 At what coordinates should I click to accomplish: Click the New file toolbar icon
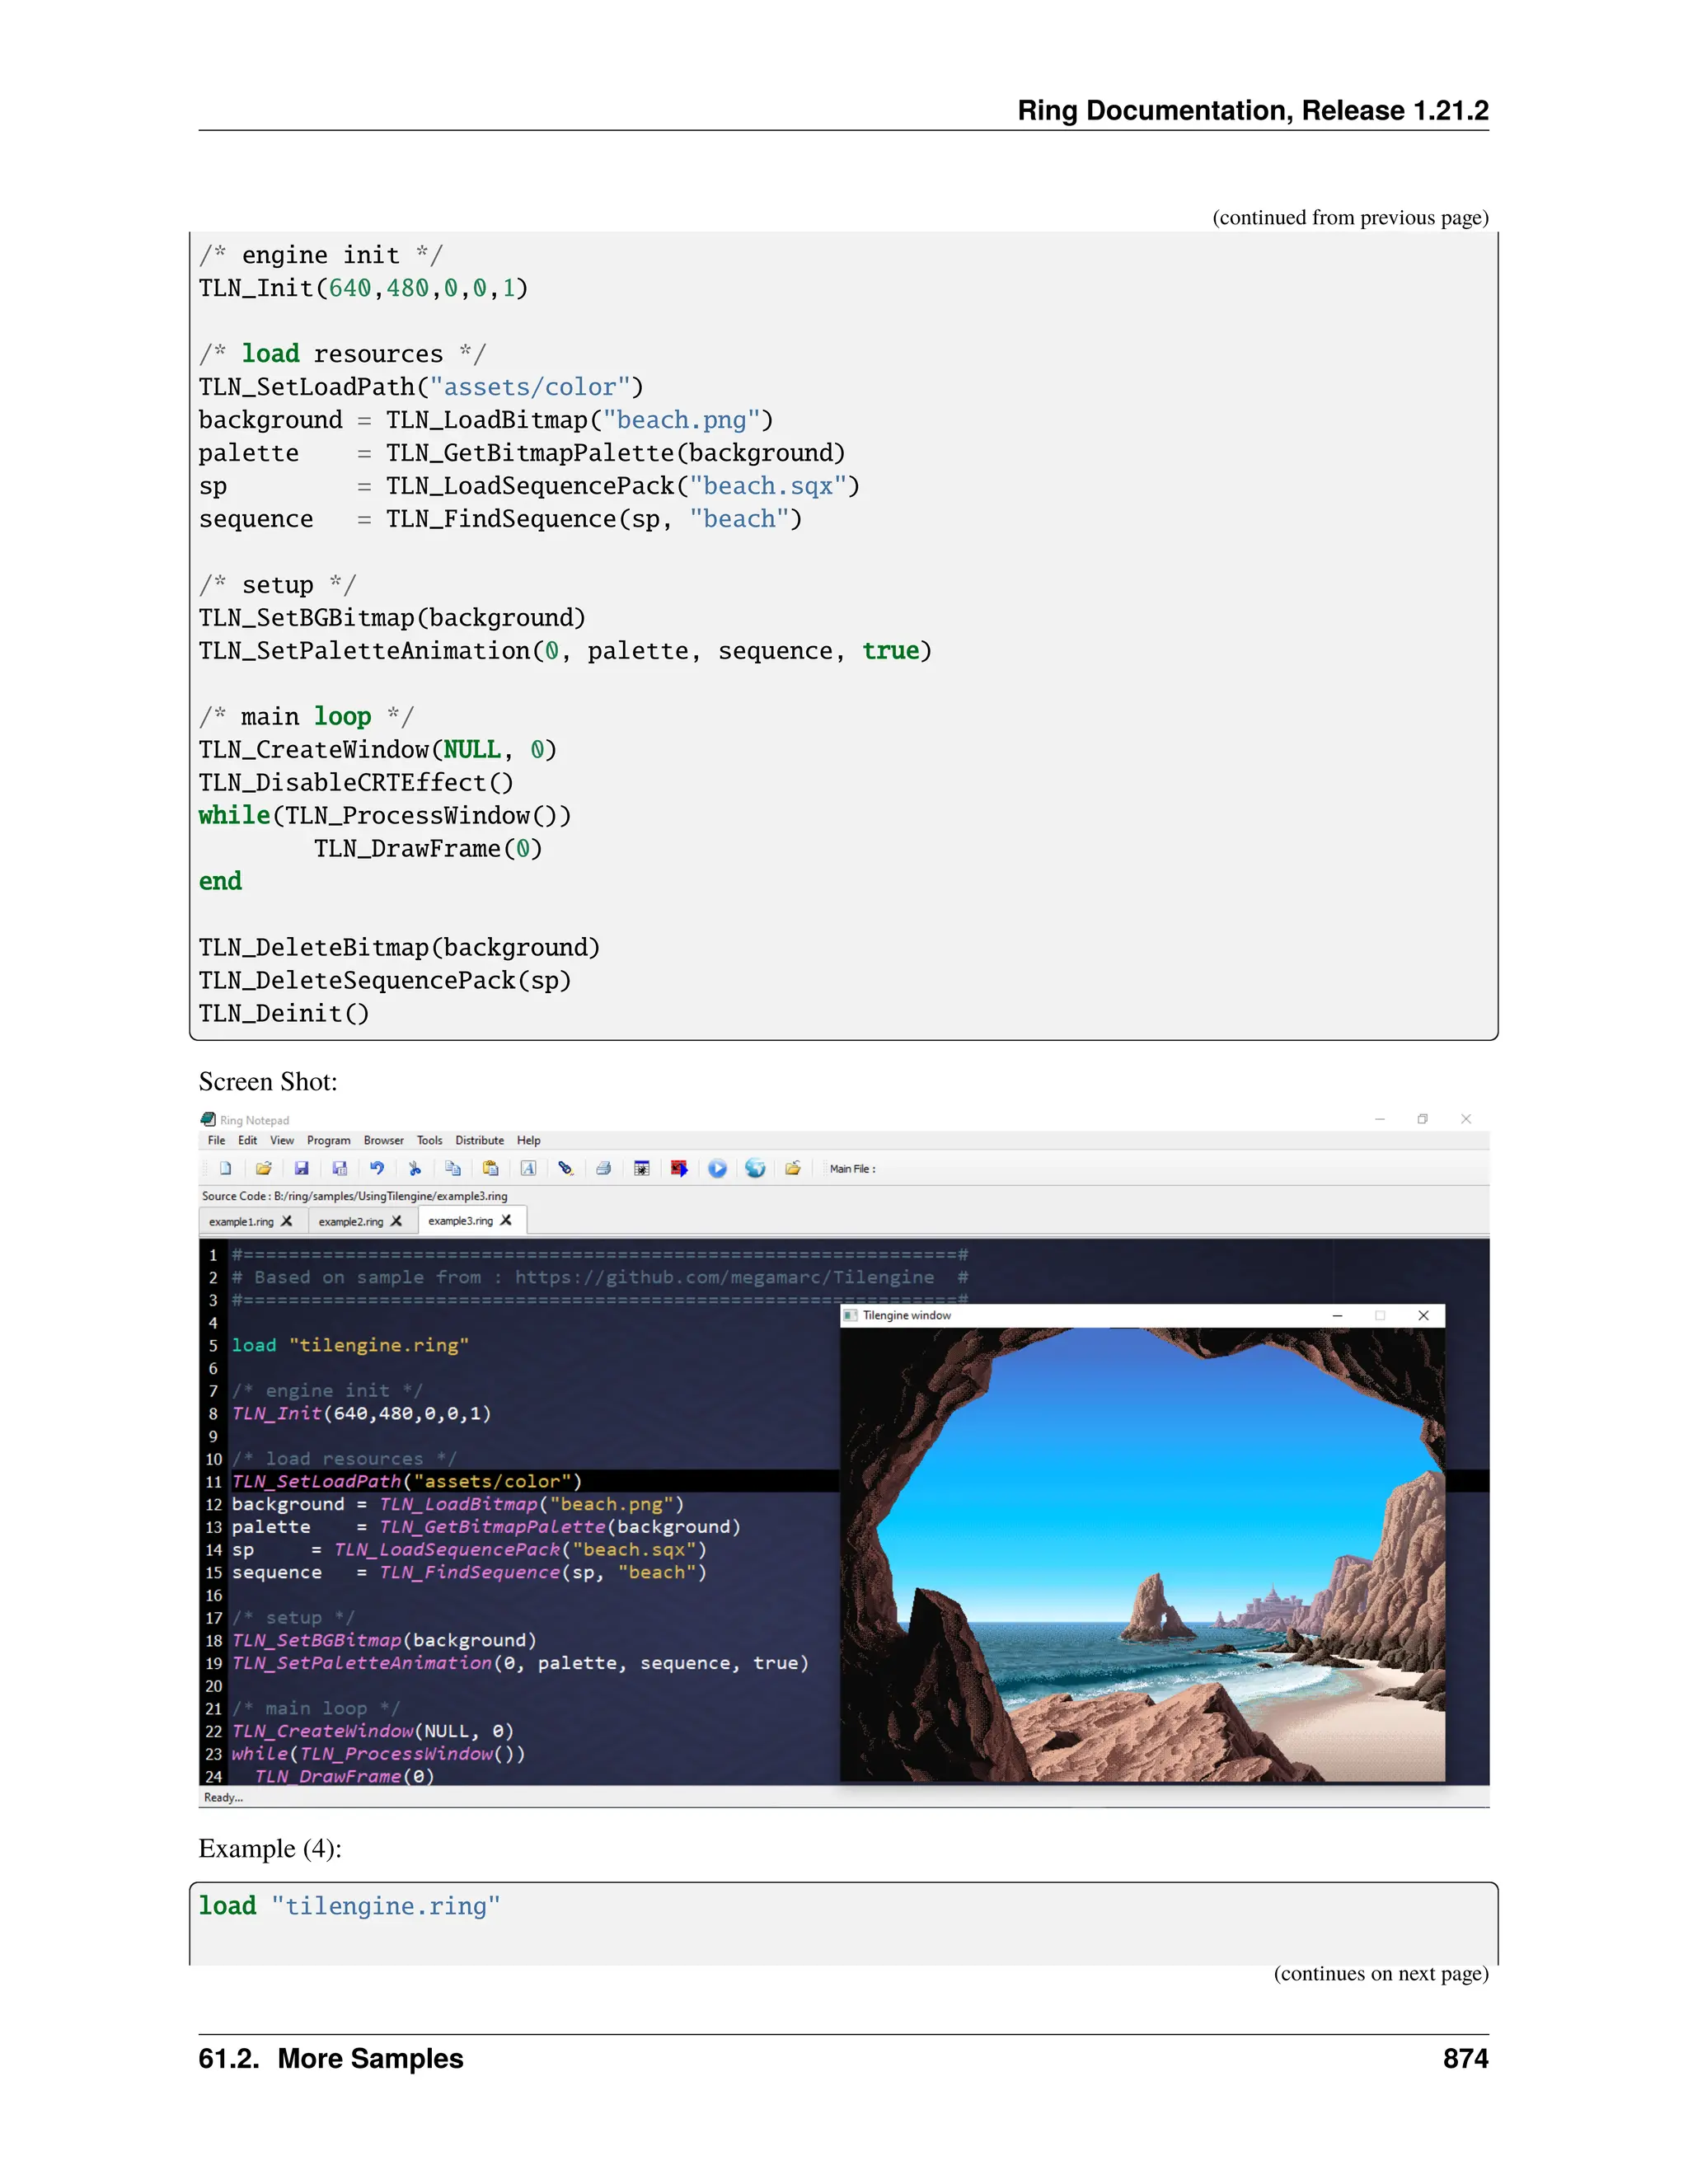tap(226, 1168)
